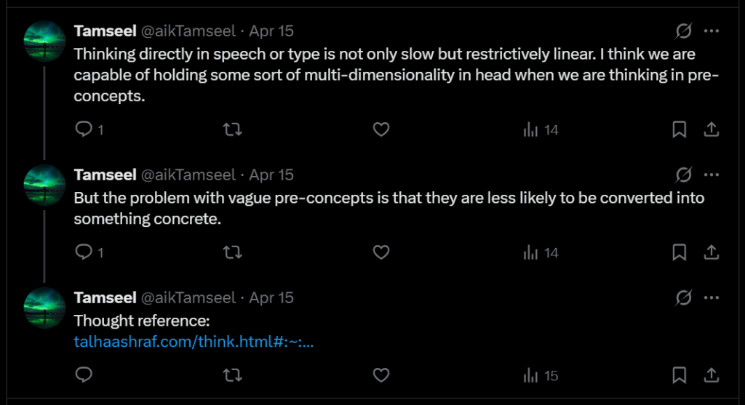Repost the vague pre-concepts tweet
This screenshot has width=745, height=405.
click(x=232, y=252)
